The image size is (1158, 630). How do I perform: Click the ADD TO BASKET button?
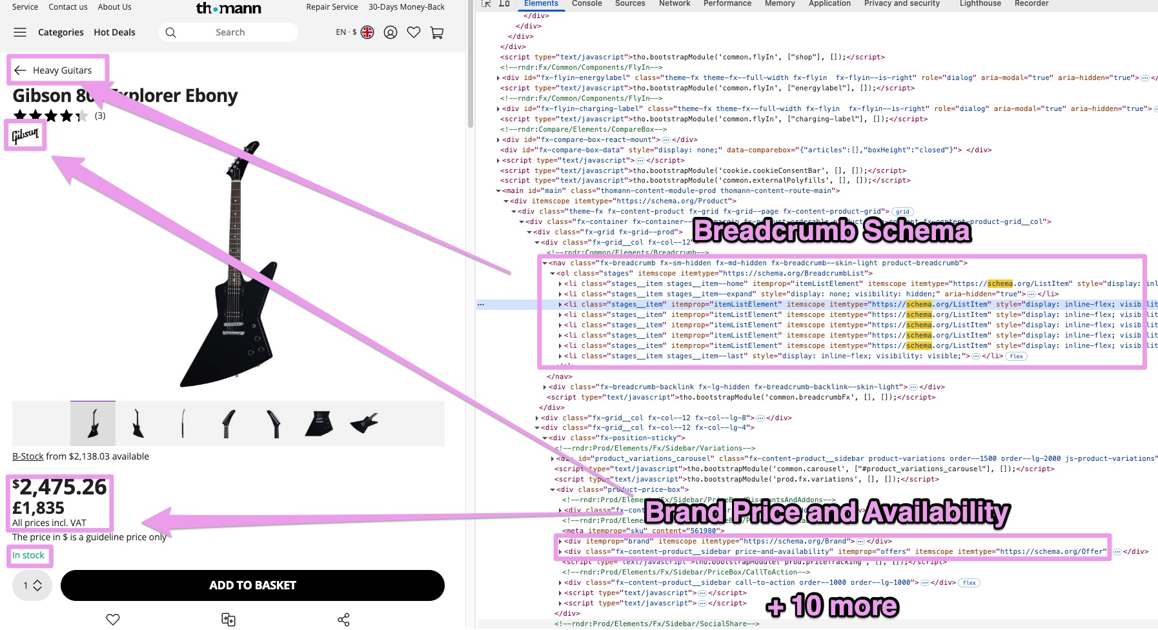coord(252,585)
